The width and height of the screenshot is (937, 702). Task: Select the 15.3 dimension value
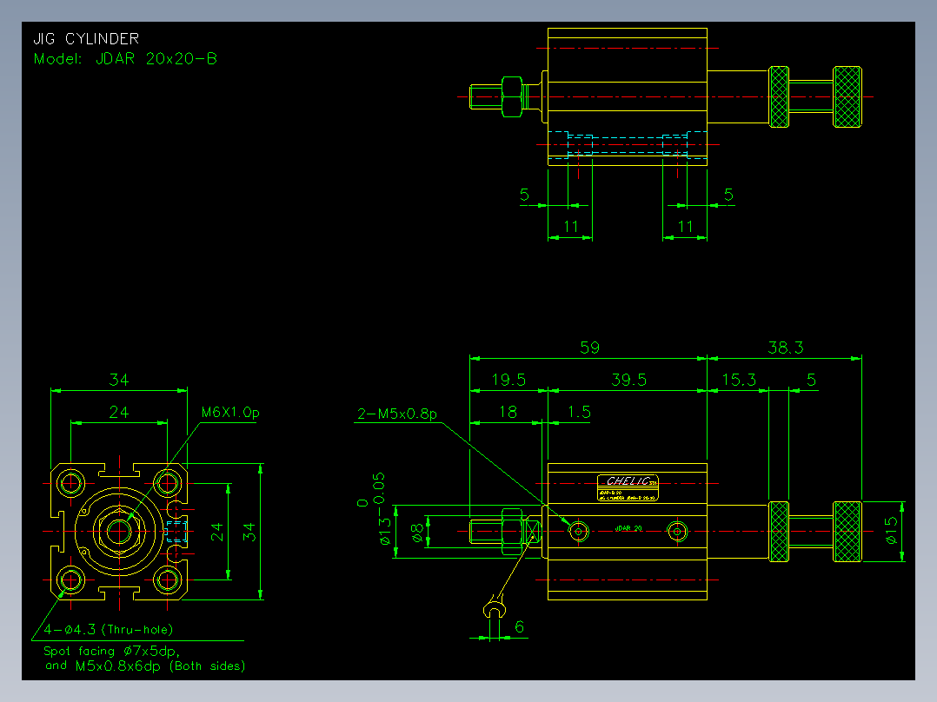(x=739, y=380)
